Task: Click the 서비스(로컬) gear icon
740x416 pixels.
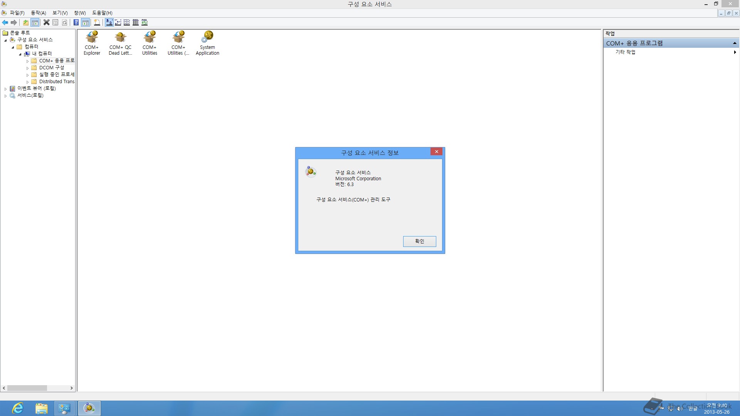Action: [12, 95]
